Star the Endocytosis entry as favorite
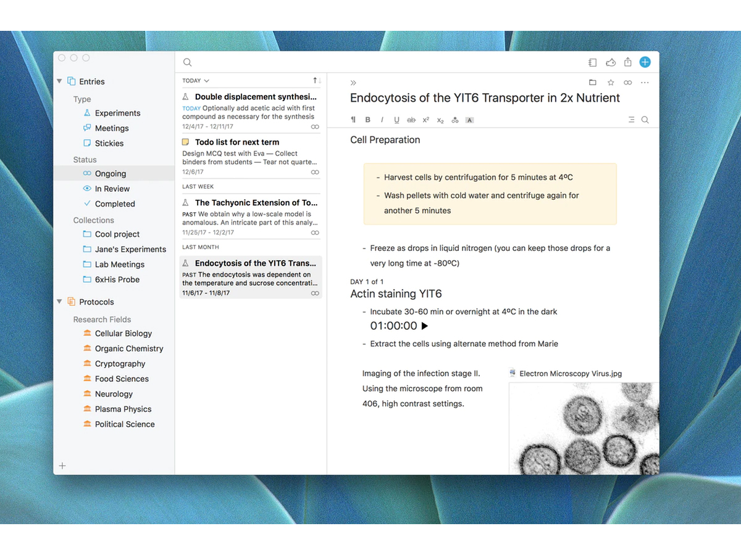 610,83
